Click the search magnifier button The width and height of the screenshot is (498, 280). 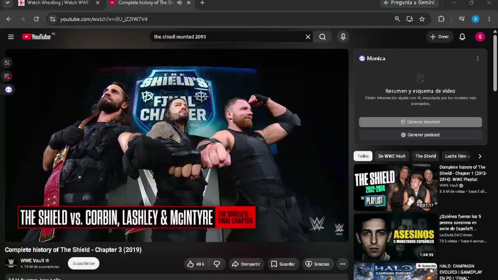pyautogui.click(x=323, y=37)
